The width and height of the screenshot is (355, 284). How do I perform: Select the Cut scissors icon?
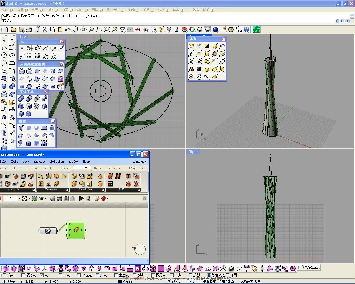(44, 29)
